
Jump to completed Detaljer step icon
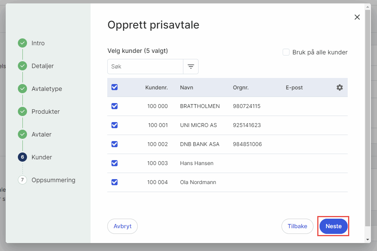[22, 66]
